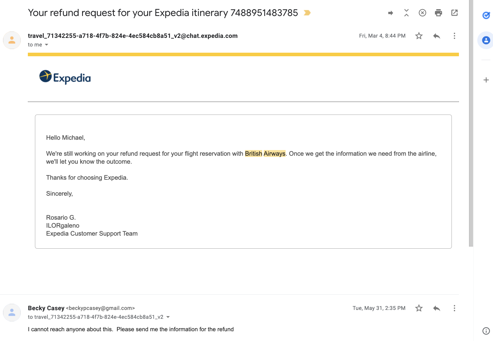Get add-ons via the plus icon
The height and width of the screenshot is (341, 493).
(486, 80)
